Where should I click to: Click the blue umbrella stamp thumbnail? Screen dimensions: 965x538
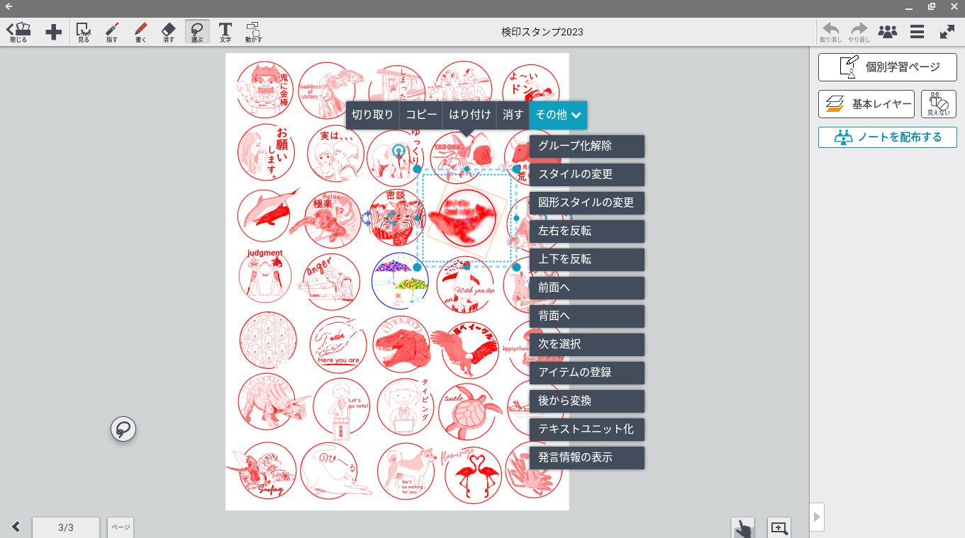tap(400, 281)
